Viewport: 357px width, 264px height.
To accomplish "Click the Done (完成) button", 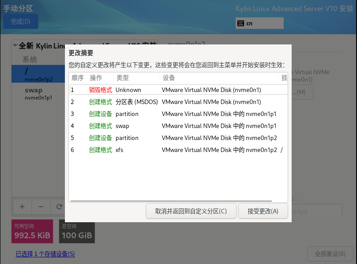I will (20, 22).
